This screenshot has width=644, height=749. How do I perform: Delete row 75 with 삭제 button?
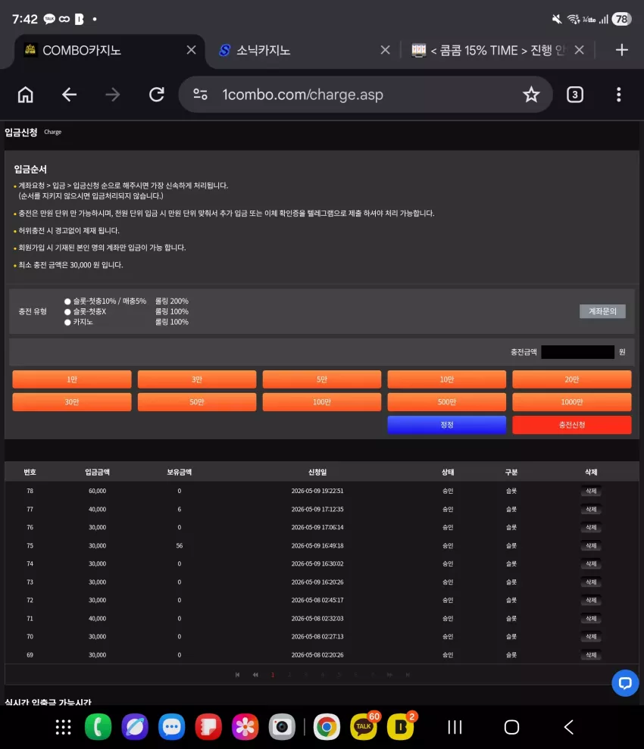tap(591, 545)
